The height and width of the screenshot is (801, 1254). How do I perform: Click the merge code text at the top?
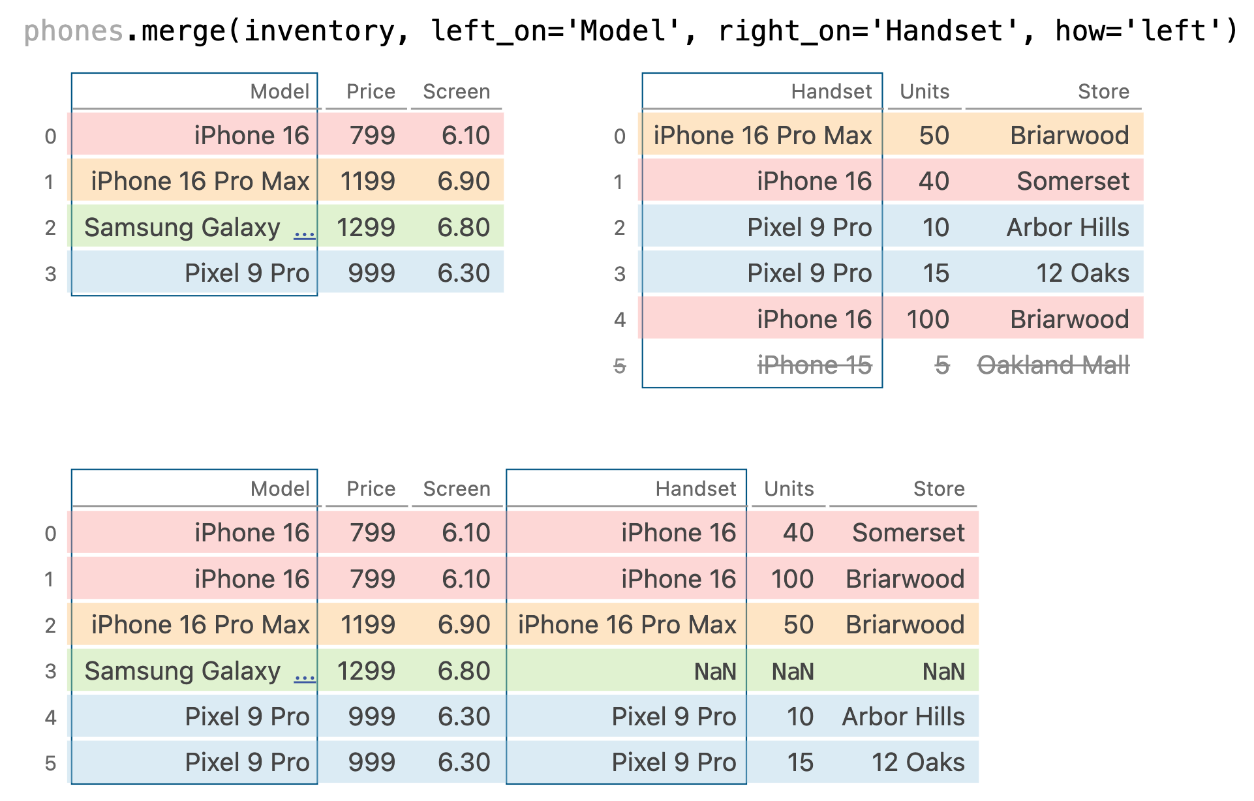point(630,31)
